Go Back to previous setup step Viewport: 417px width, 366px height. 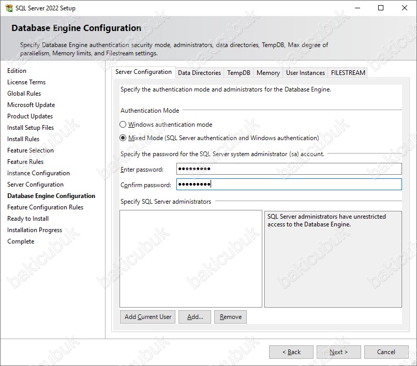coord(291,352)
